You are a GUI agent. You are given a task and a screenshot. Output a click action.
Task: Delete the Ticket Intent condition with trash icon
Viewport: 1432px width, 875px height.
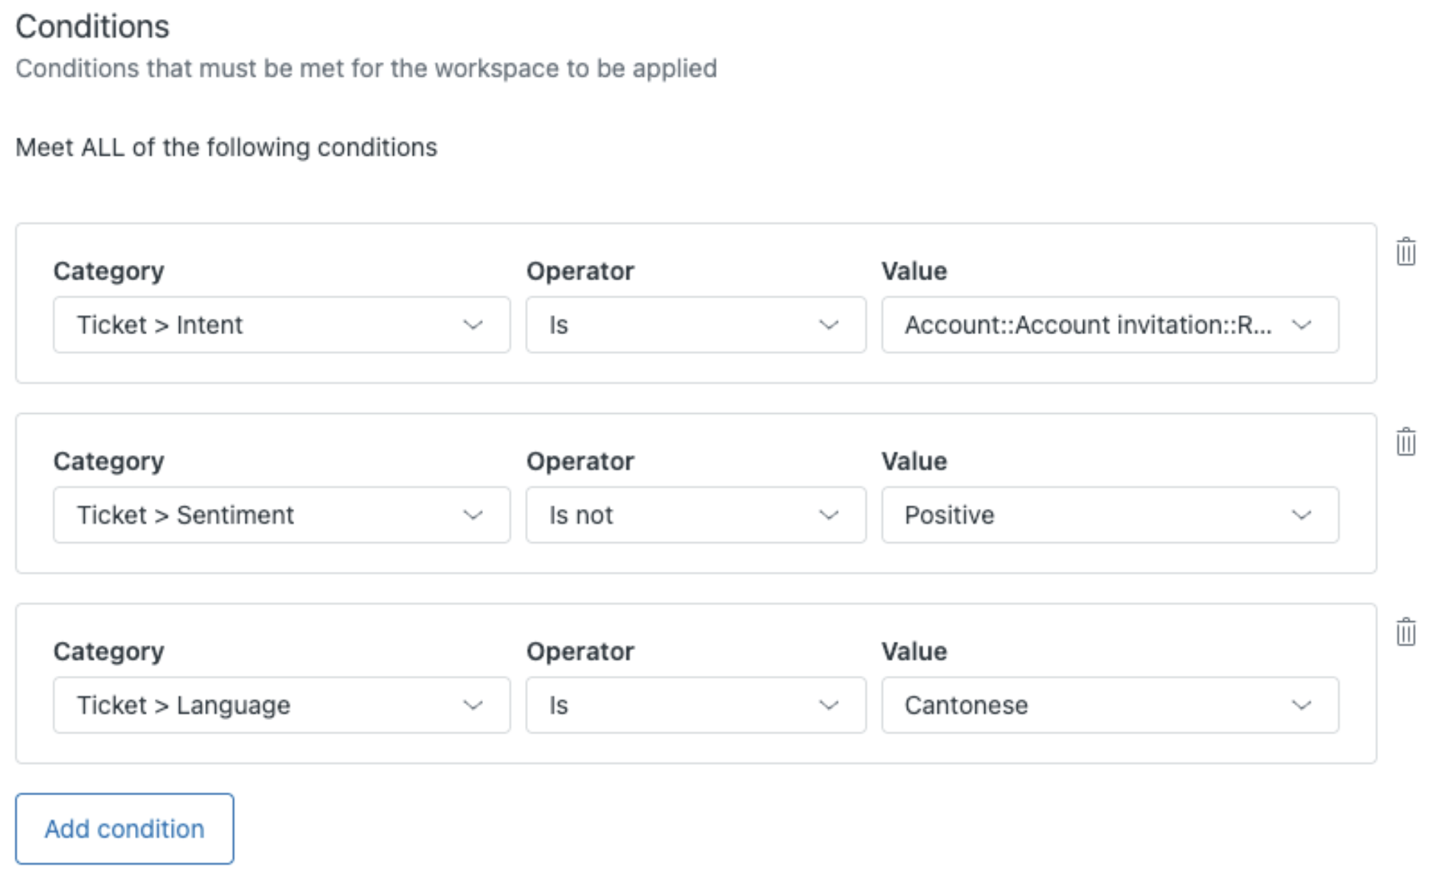tap(1405, 252)
